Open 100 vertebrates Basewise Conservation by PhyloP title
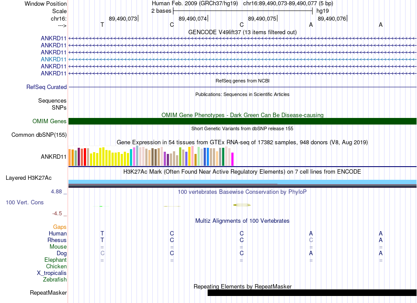 point(242,192)
